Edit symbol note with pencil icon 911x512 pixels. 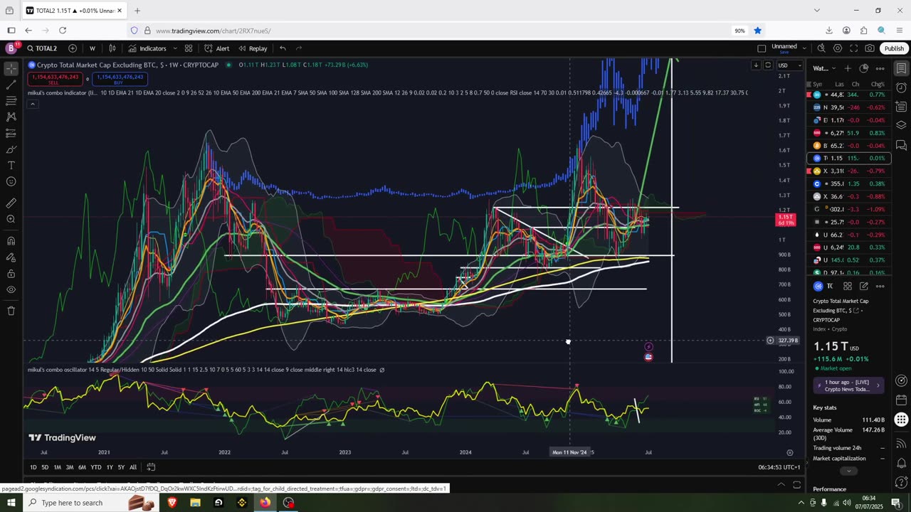pyautogui.click(x=864, y=286)
